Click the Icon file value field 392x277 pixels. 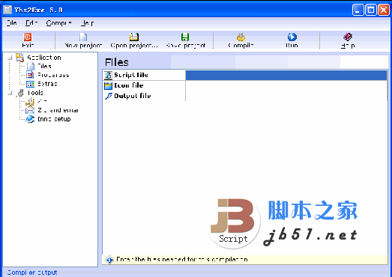coord(286,85)
